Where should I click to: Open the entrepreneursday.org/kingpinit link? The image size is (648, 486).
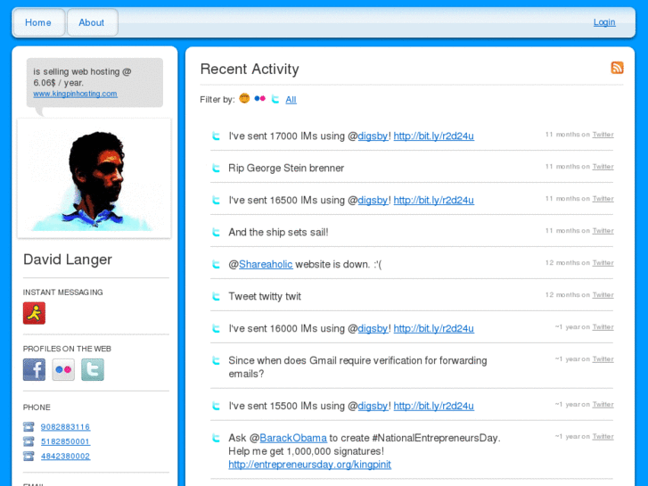coord(309,465)
